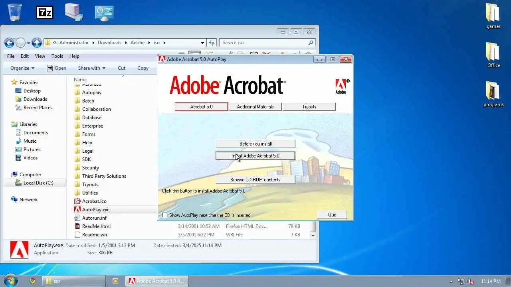Switch to Additional Materials tab

[255, 107]
